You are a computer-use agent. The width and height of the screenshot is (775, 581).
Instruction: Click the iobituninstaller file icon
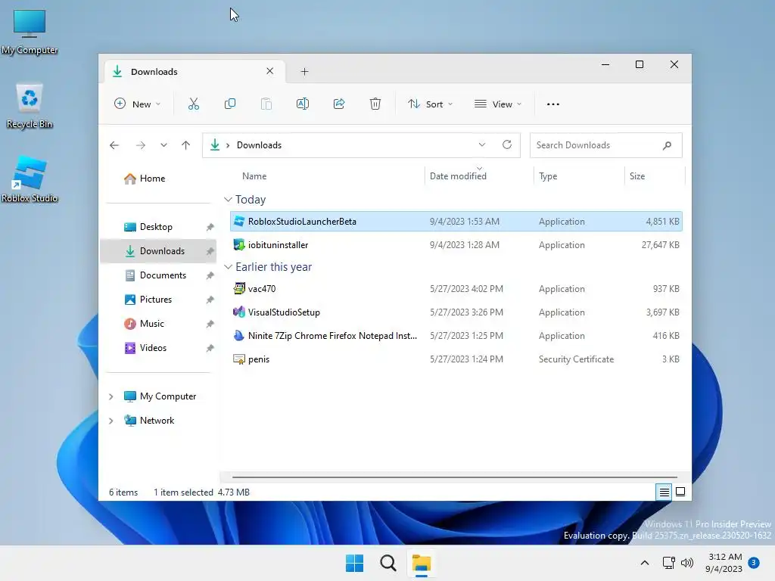click(239, 244)
